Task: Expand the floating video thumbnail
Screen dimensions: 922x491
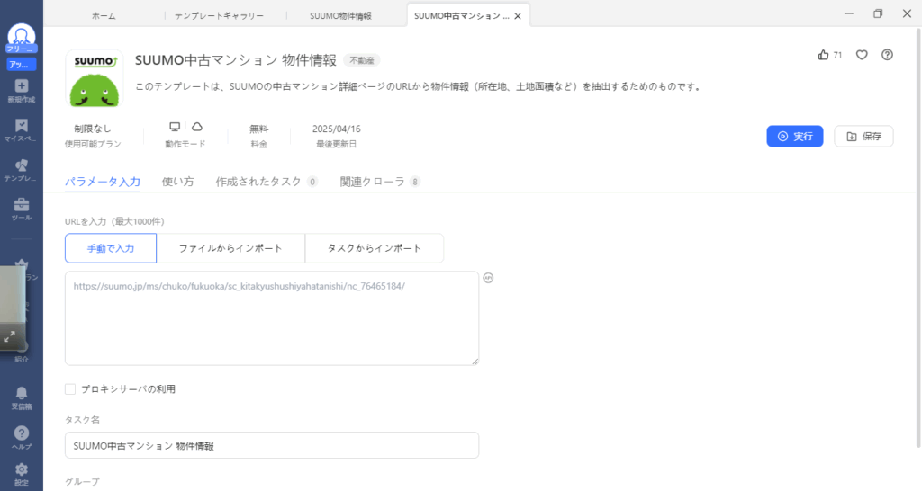Action: 9,337
